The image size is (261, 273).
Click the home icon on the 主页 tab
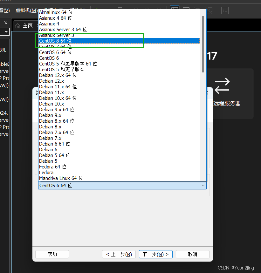[x=18, y=26]
